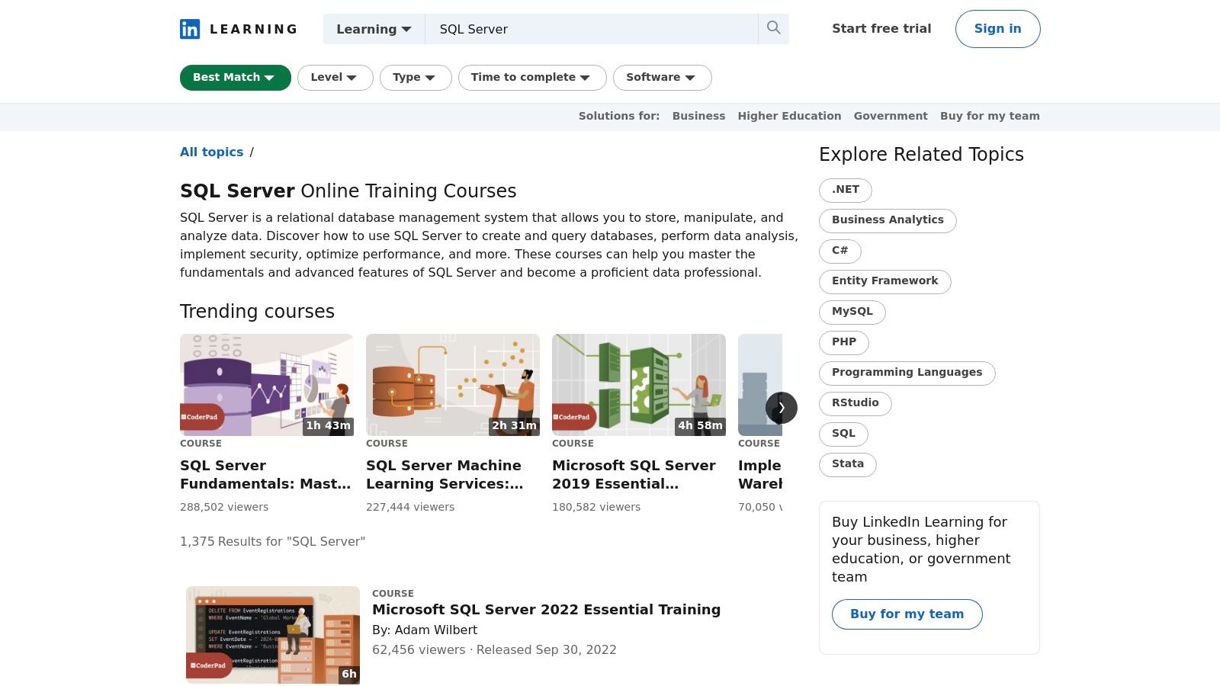The image size is (1220, 686).
Task: Click Start free trial
Action: (x=881, y=29)
